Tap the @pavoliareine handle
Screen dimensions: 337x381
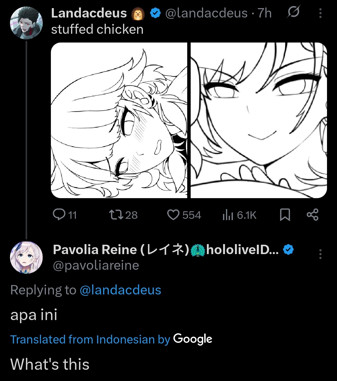click(96, 265)
